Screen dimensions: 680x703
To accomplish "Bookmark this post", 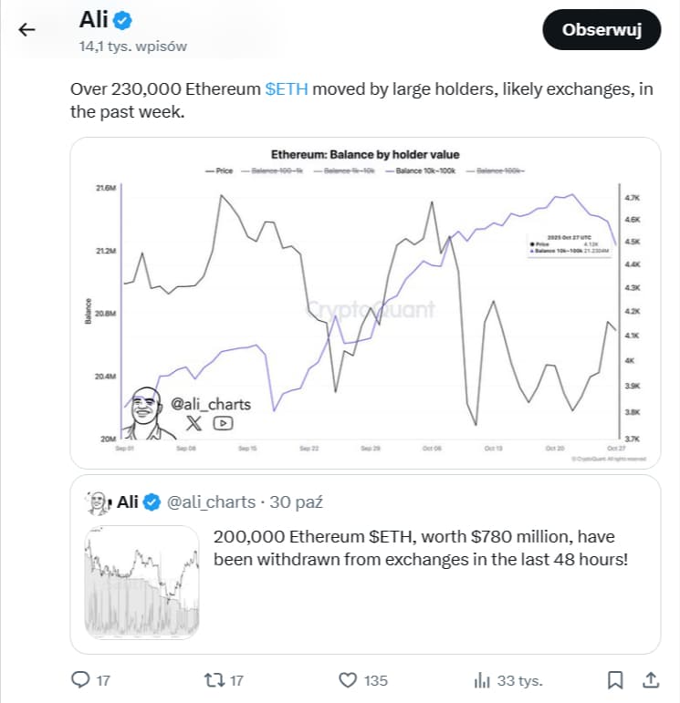I will click(616, 679).
